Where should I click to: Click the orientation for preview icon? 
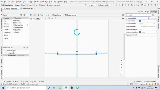pos(34,15)
